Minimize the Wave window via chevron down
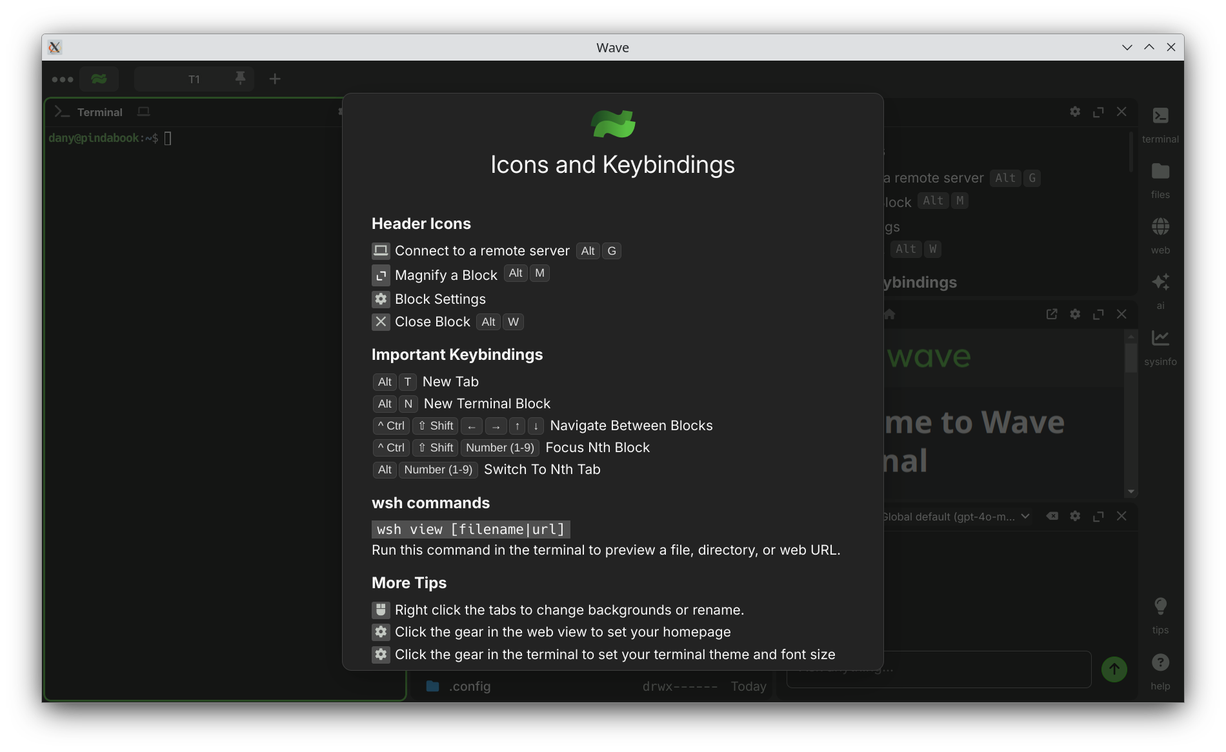This screenshot has height=752, width=1226. (1127, 47)
